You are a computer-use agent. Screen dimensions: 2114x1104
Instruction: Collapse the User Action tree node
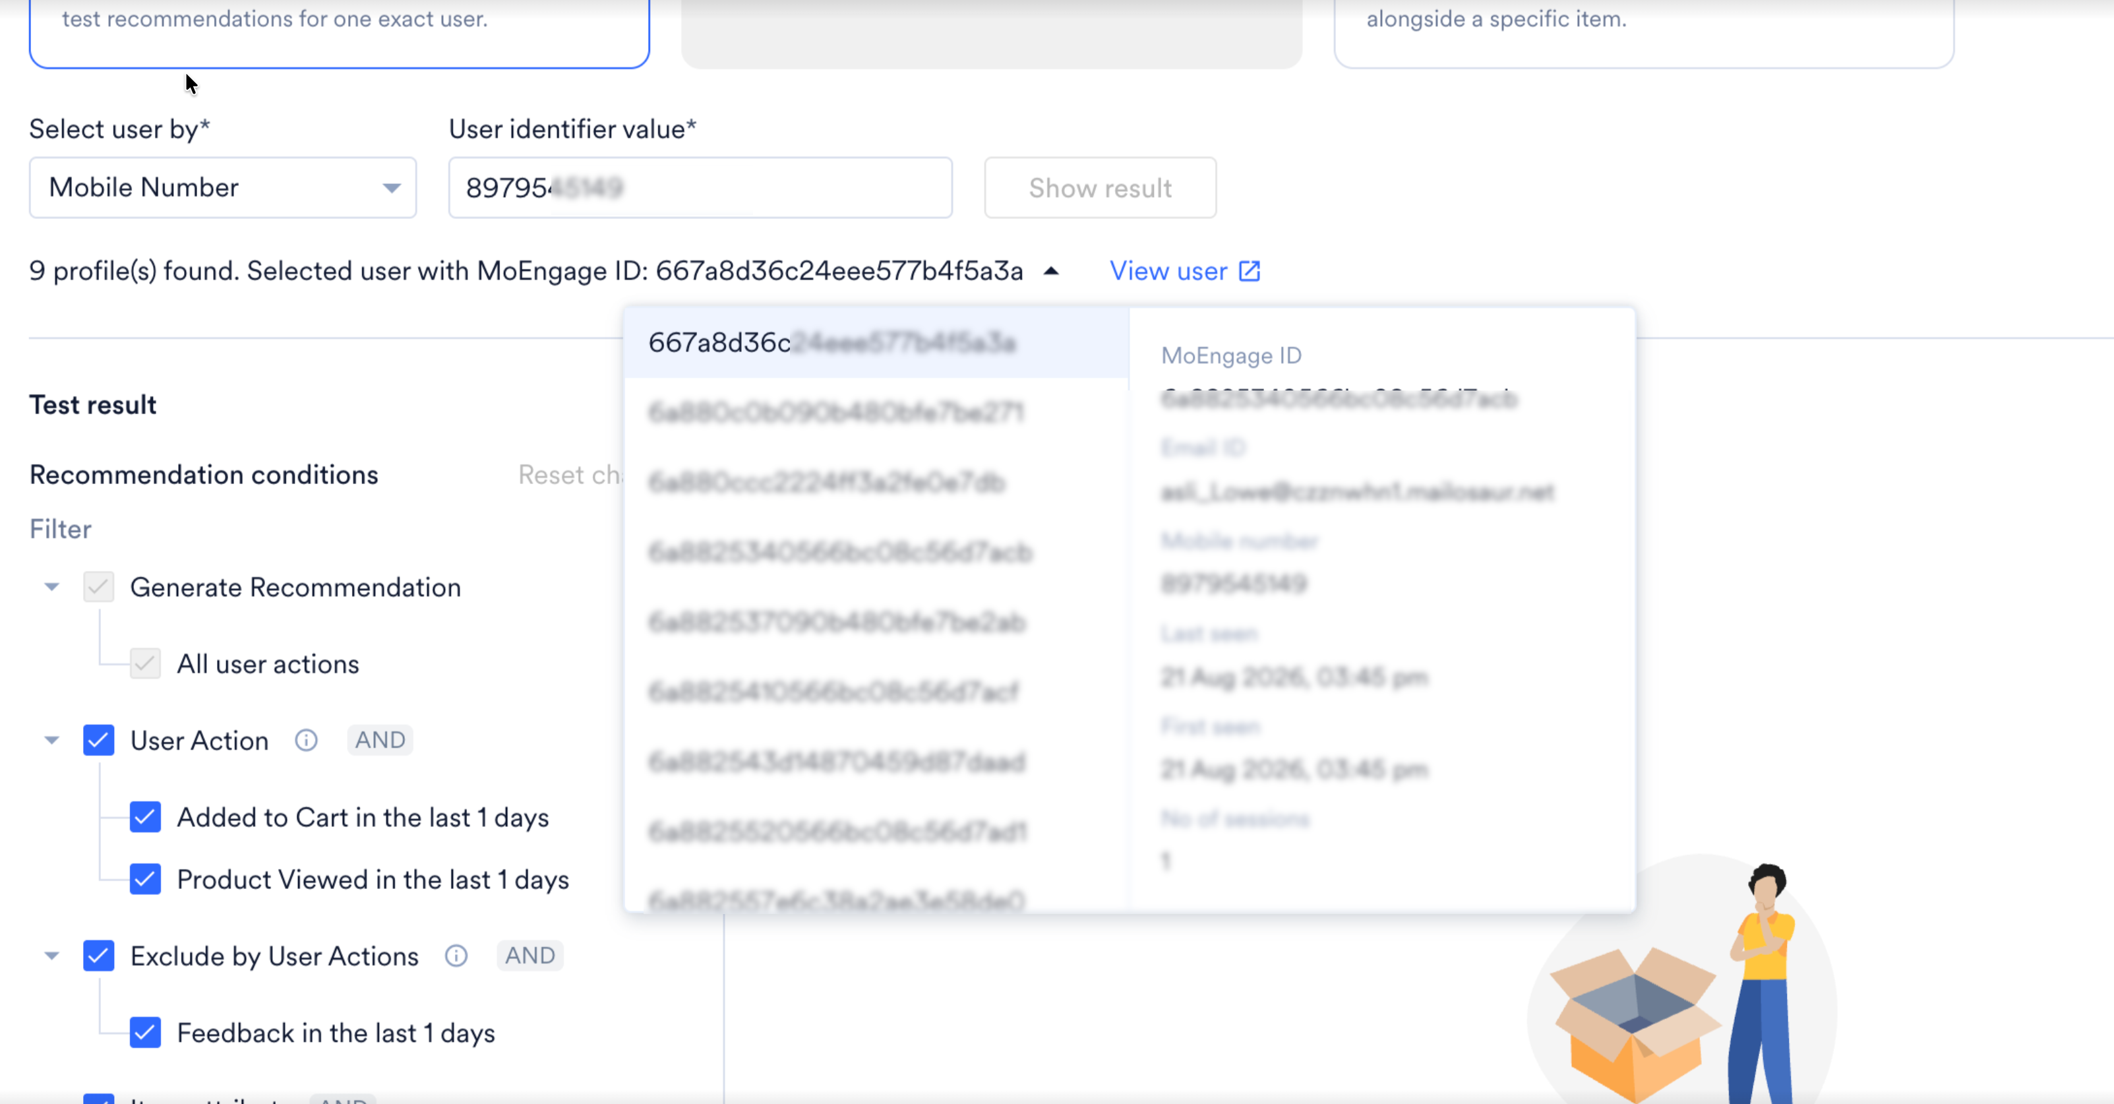[x=51, y=741]
